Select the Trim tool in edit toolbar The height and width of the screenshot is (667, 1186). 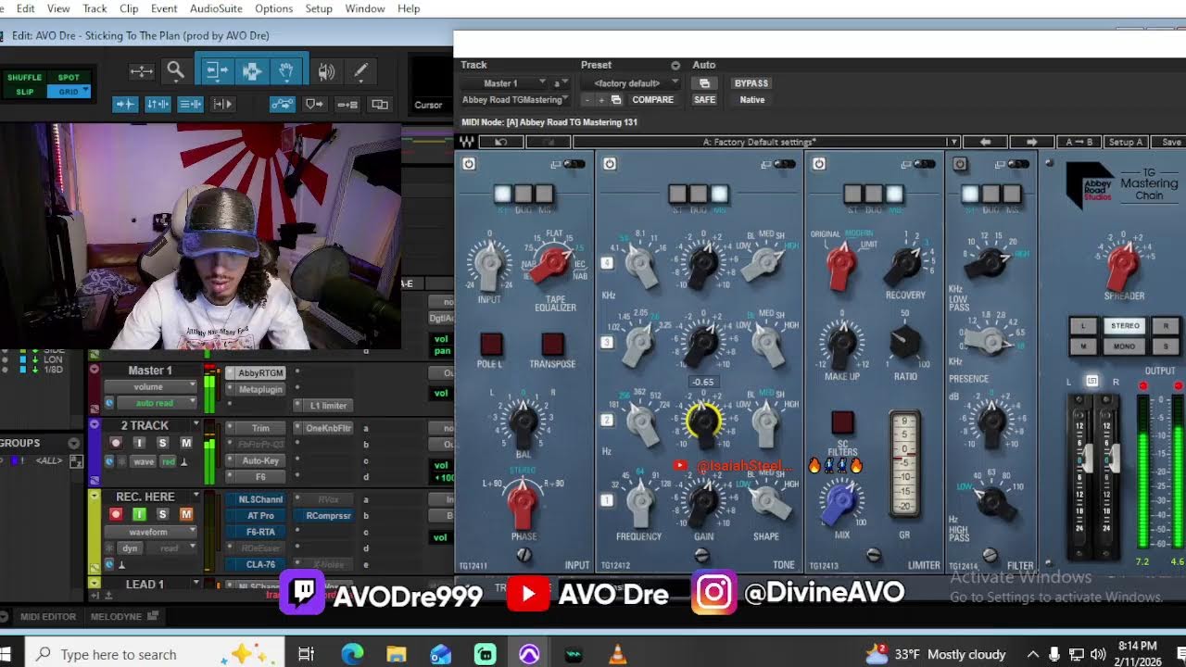217,70
